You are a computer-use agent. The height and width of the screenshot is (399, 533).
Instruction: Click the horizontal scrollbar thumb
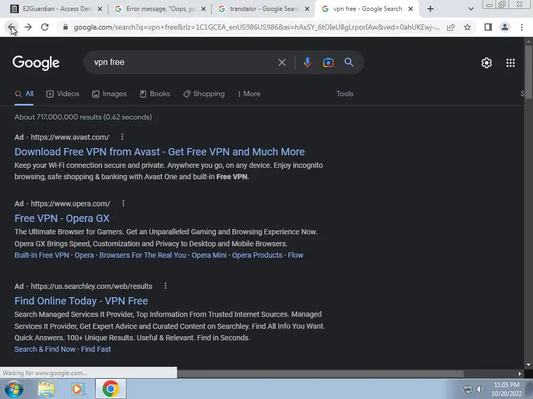tap(320, 374)
